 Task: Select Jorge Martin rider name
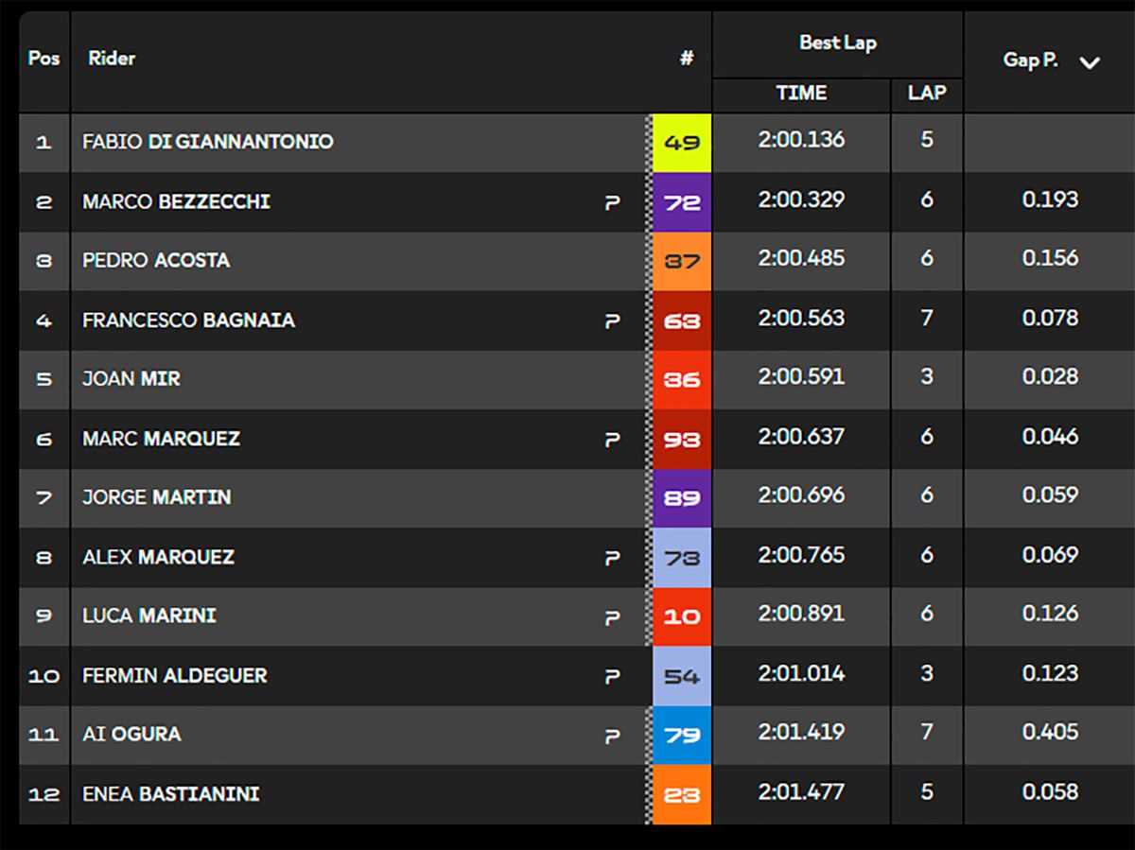[x=156, y=497]
